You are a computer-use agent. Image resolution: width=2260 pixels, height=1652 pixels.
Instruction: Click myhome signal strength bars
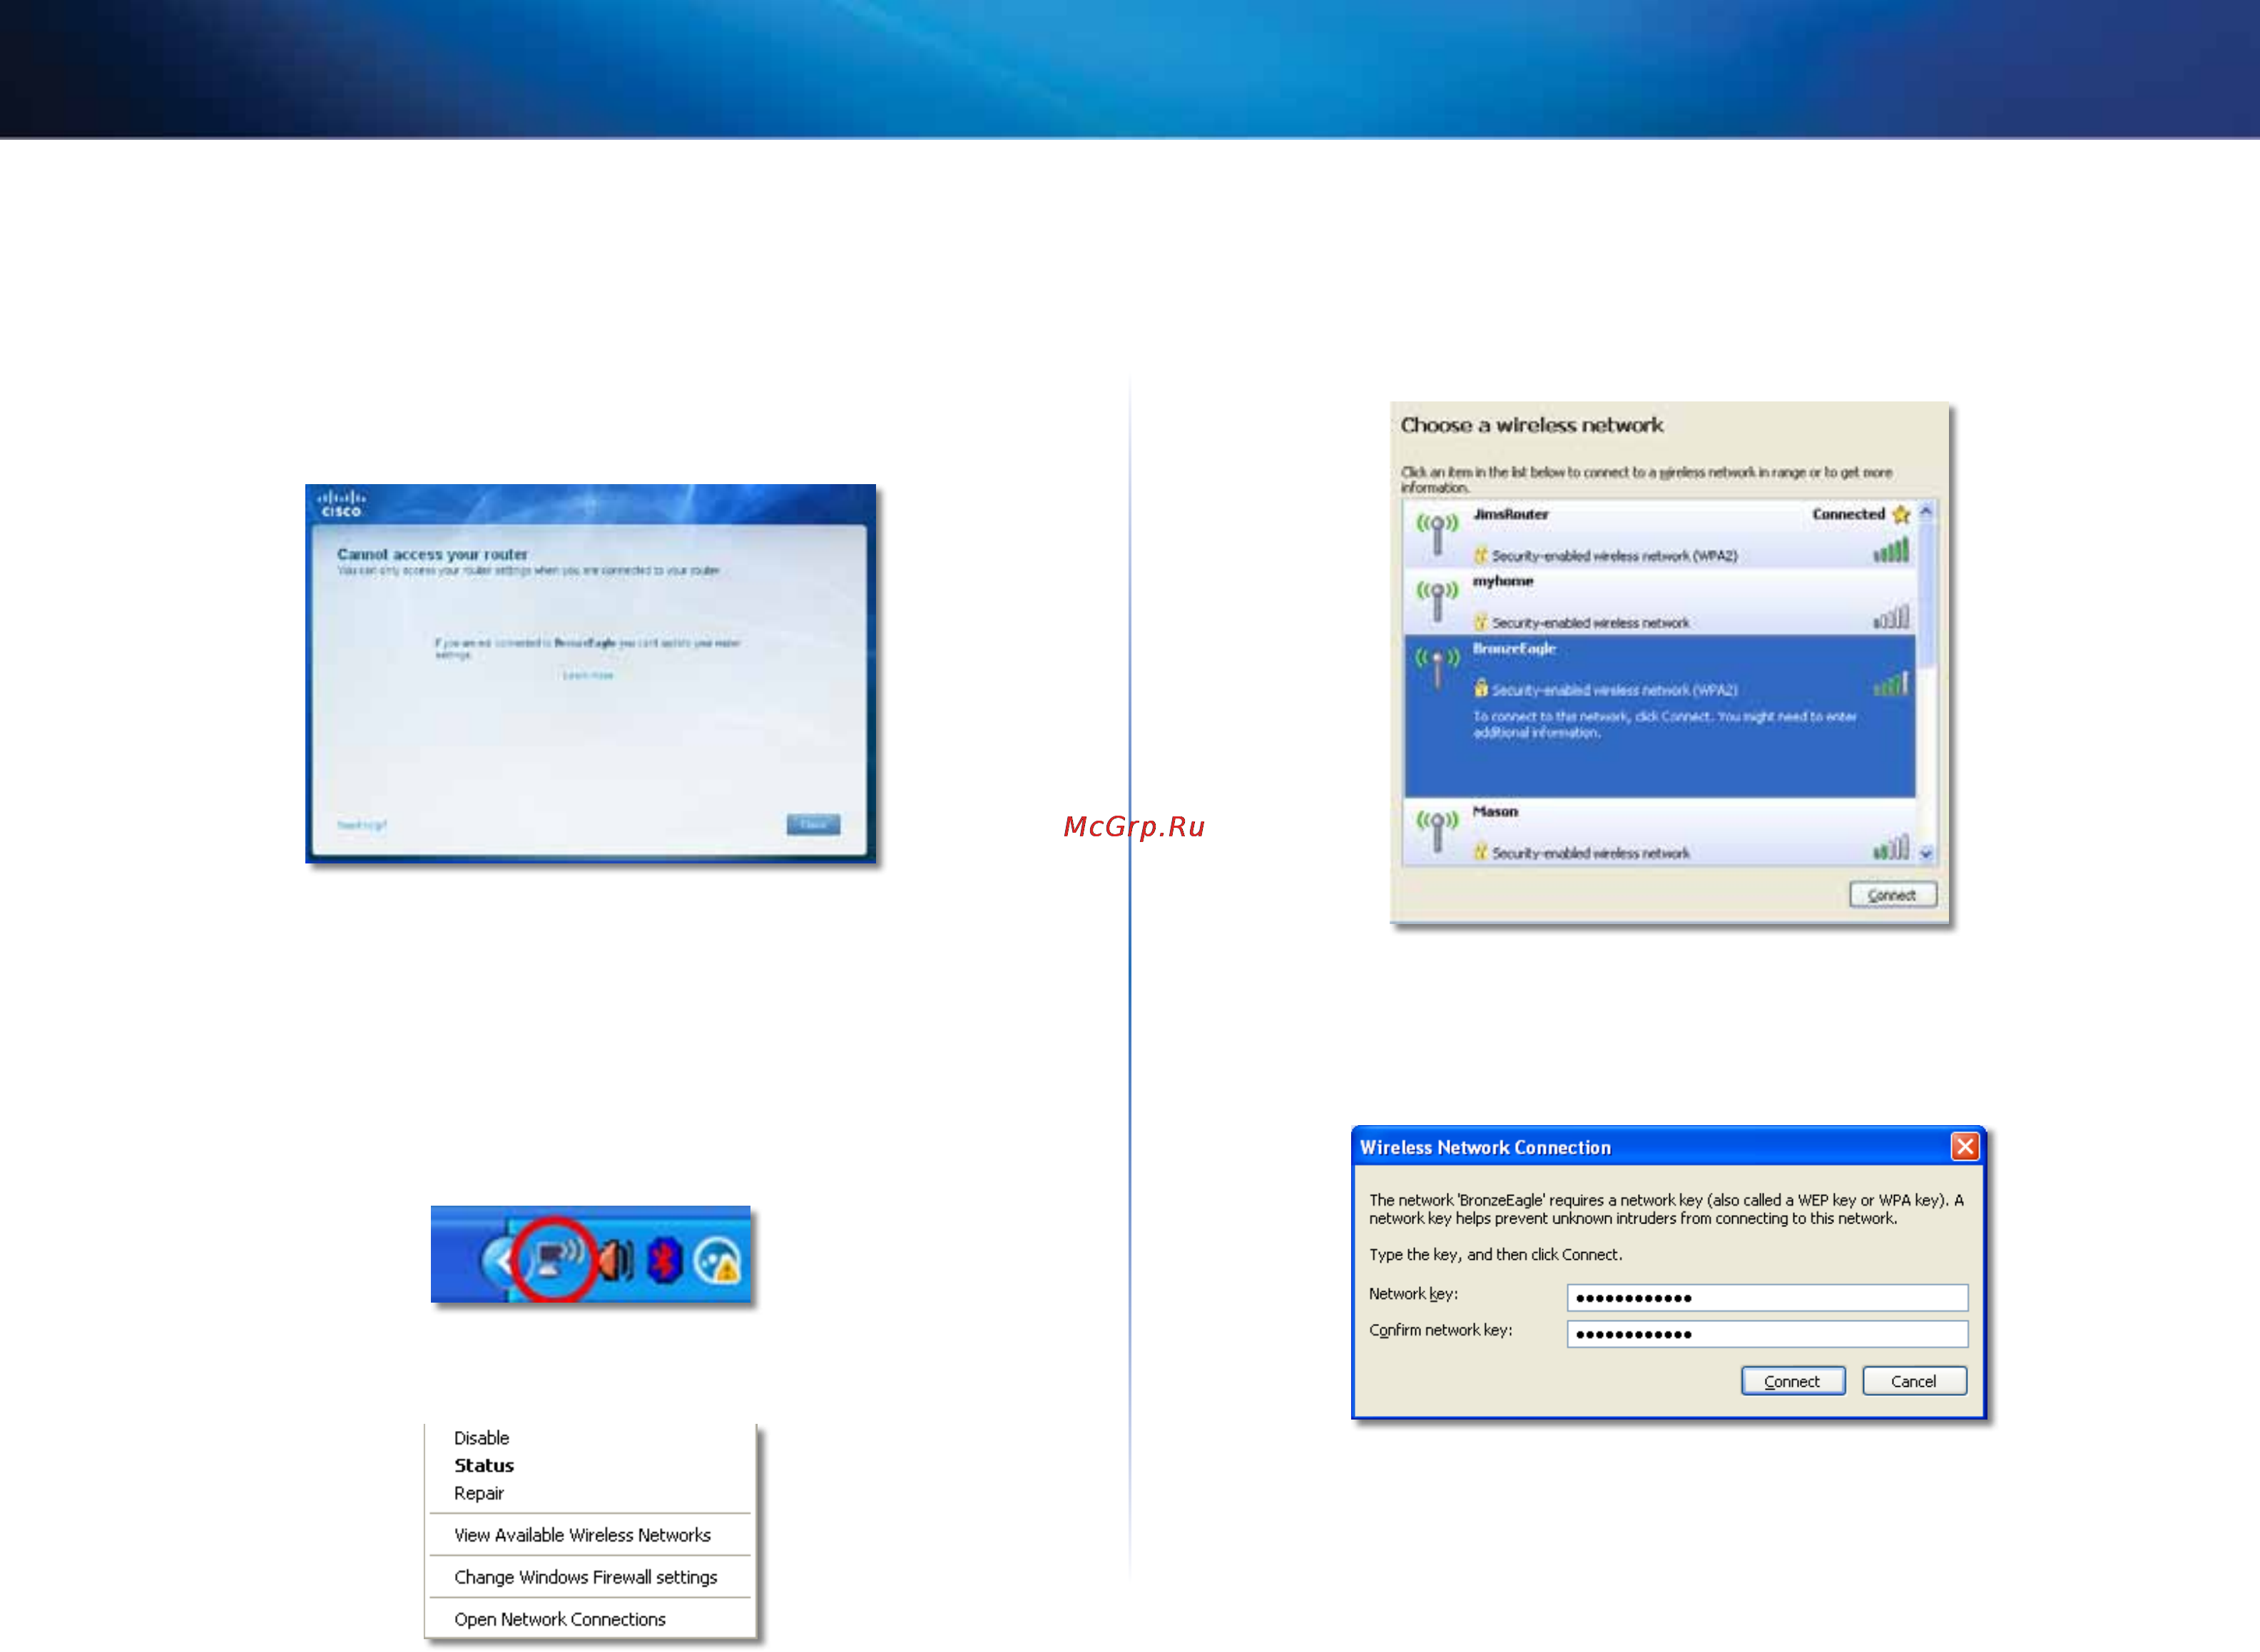click(1891, 617)
